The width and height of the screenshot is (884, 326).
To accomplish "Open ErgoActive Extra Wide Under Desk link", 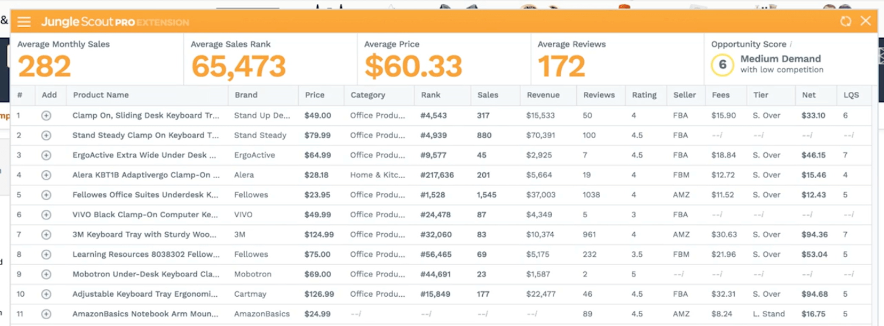I will [144, 155].
